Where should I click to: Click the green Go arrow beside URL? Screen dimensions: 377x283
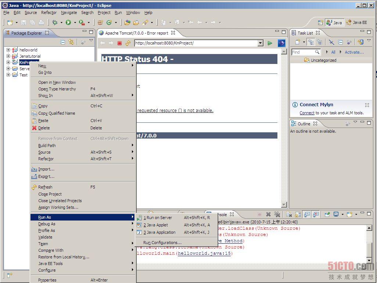coord(270,43)
